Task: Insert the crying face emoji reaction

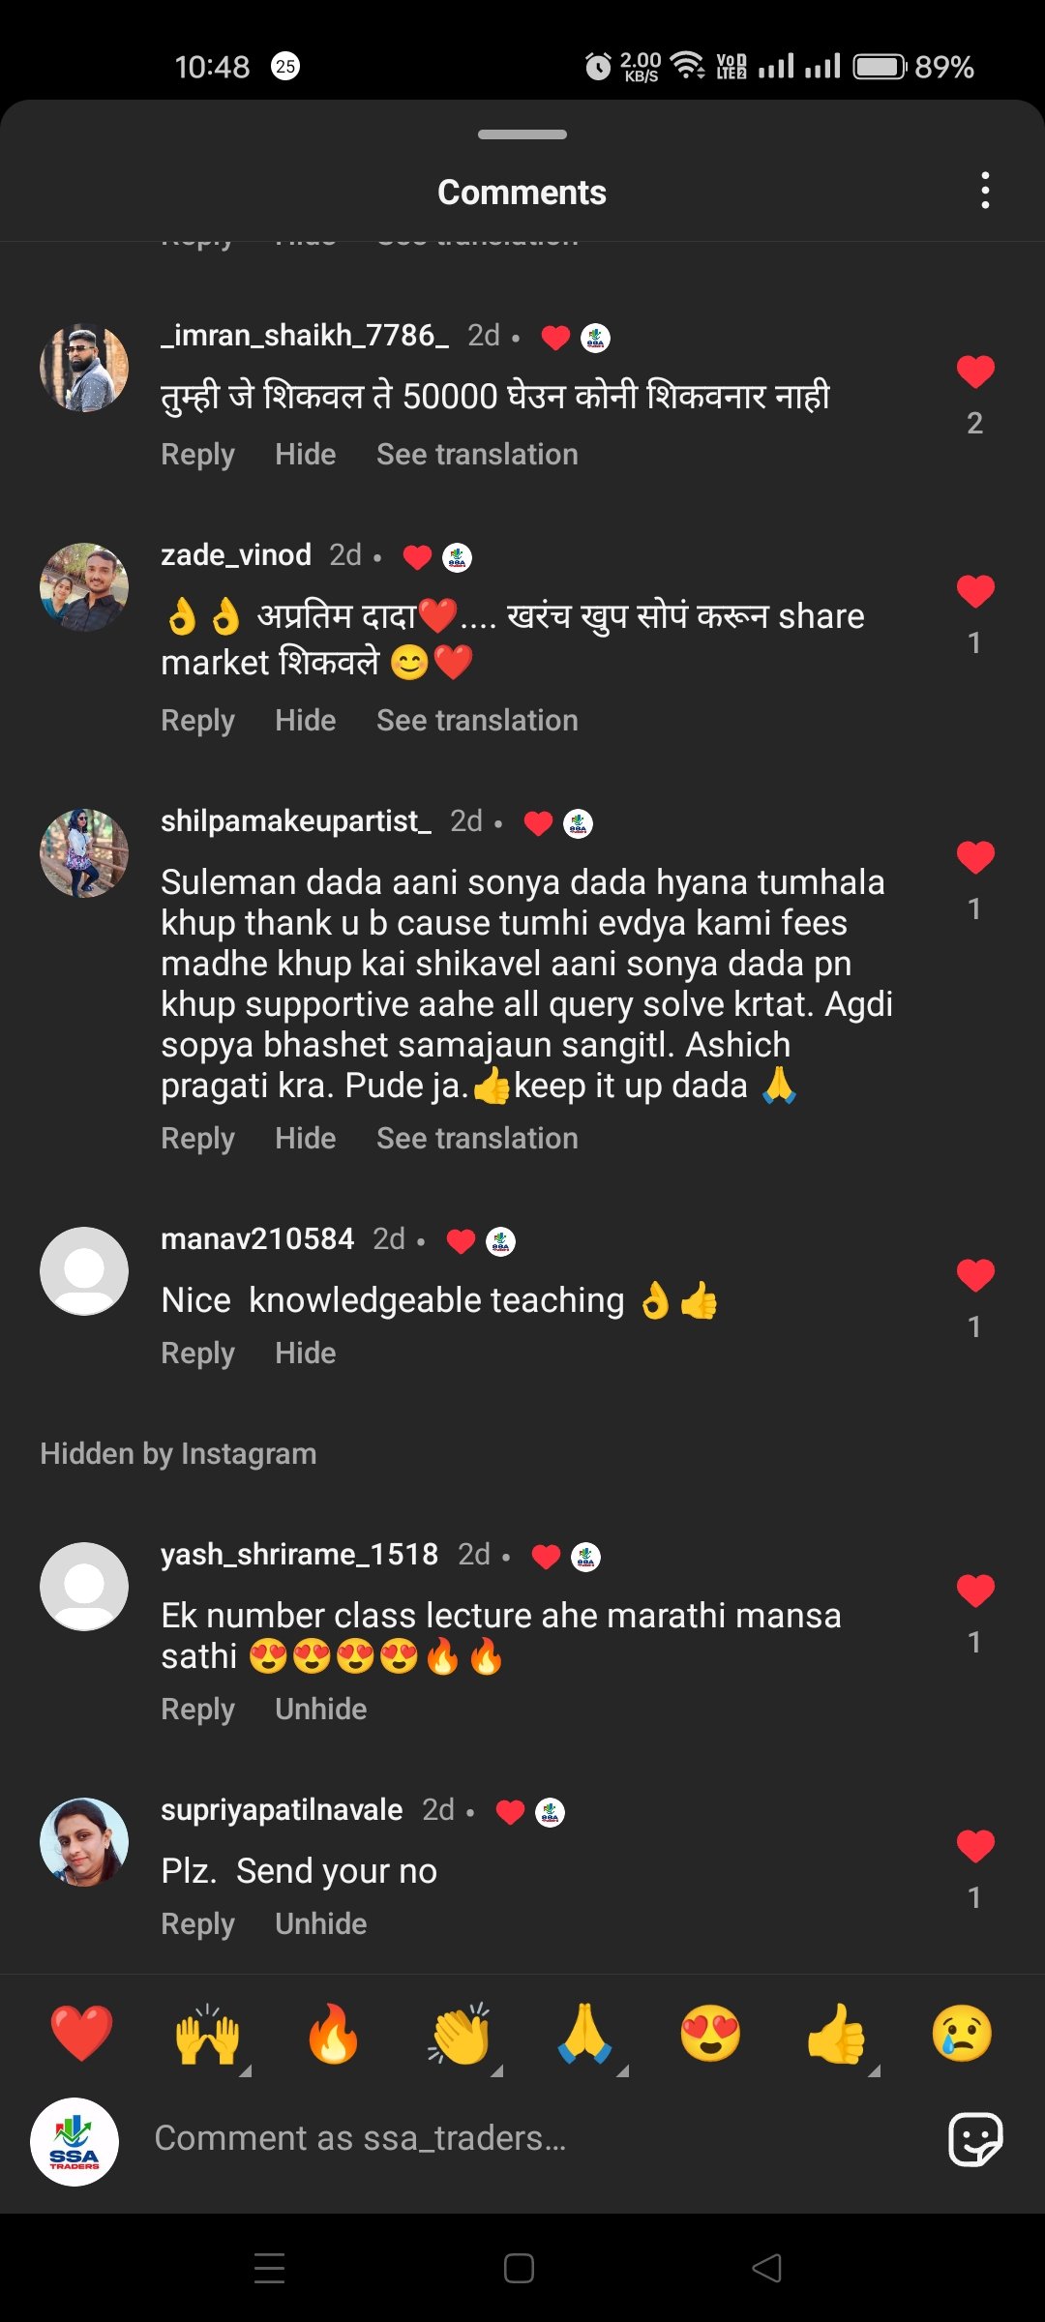Action: coord(962,2033)
